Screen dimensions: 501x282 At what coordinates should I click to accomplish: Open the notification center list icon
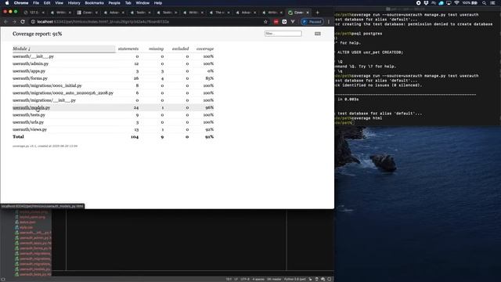pyautogui.click(x=492, y=3)
